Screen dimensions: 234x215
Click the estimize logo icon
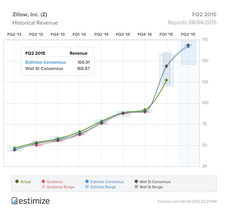pos(15,201)
